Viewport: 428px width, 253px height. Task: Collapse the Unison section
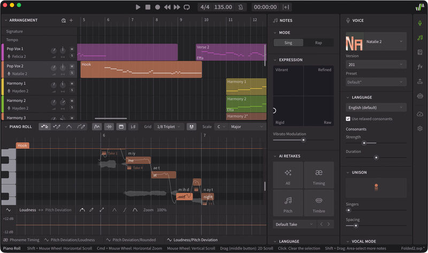[x=348, y=172]
